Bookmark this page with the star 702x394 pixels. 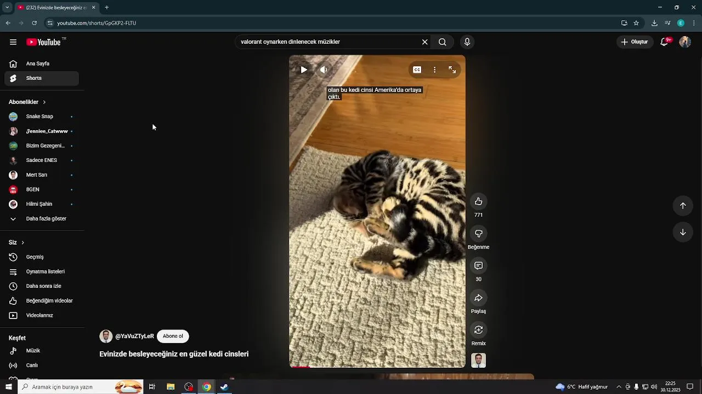click(x=636, y=23)
